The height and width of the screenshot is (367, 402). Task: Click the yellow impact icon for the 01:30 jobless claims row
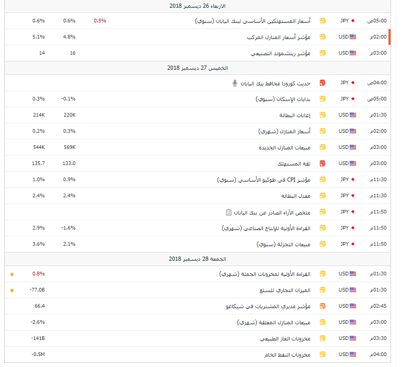(322, 115)
